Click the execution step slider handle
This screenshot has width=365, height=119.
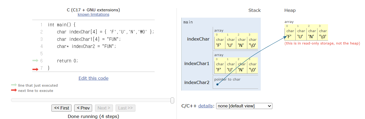[x=172, y=100]
